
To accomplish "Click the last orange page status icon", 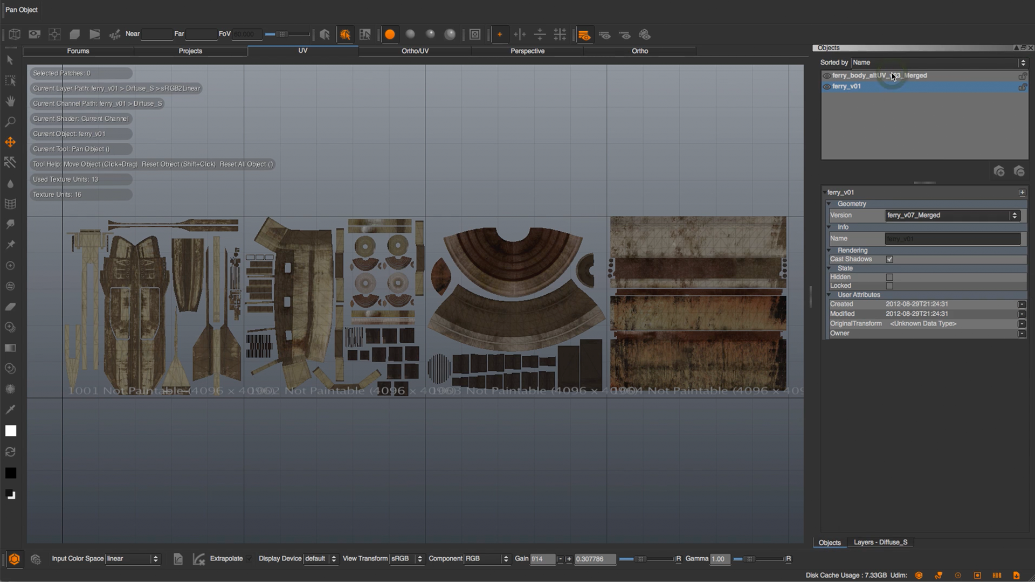I will pos(1016,576).
